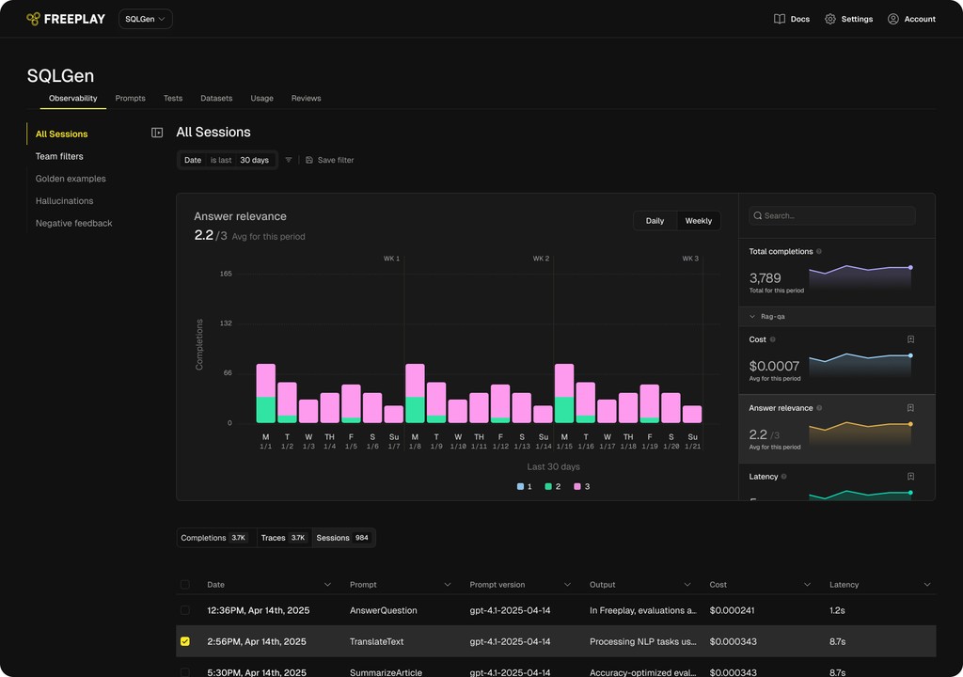Image resolution: width=963 pixels, height=677 pixels.
Task: Pin the Cost metric using its bookmark icon
Action: 910,339
